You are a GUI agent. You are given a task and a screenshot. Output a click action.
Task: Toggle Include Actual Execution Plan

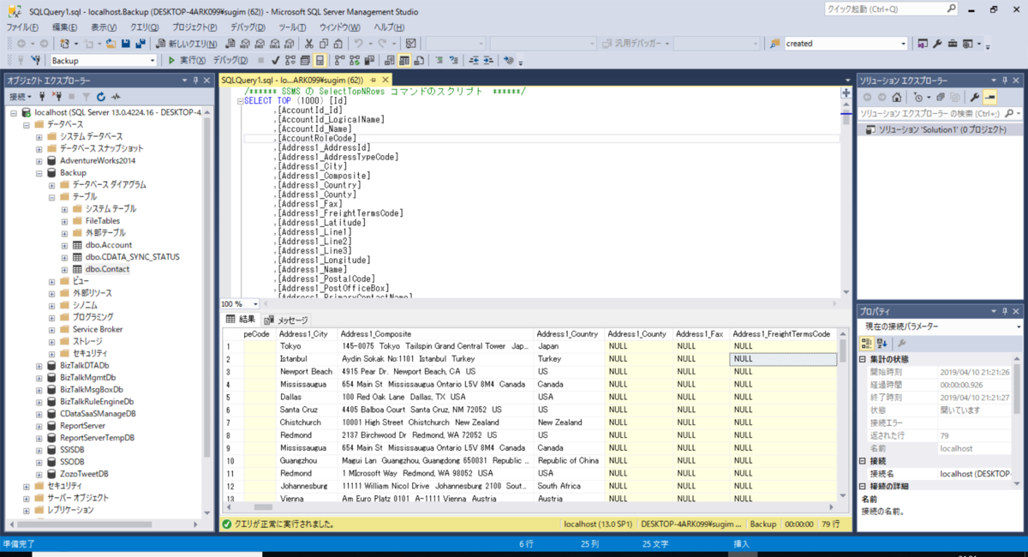click(x=339, y=61)
